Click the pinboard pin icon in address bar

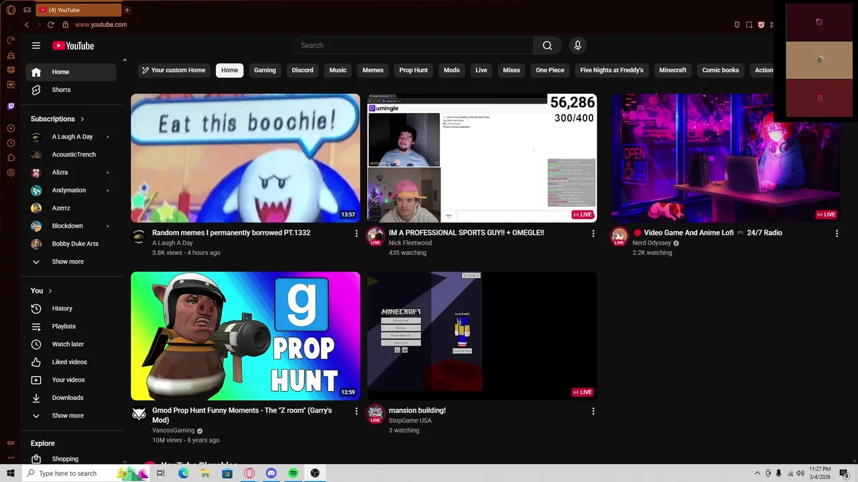[x=737, y=25]
